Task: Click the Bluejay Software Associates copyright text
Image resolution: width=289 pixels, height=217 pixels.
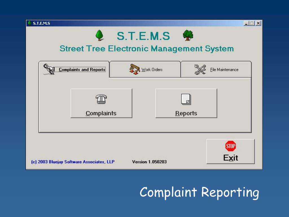Action: [x=73, y=162]
